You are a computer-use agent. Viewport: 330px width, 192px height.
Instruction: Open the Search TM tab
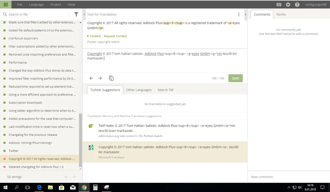click(166, 90)
